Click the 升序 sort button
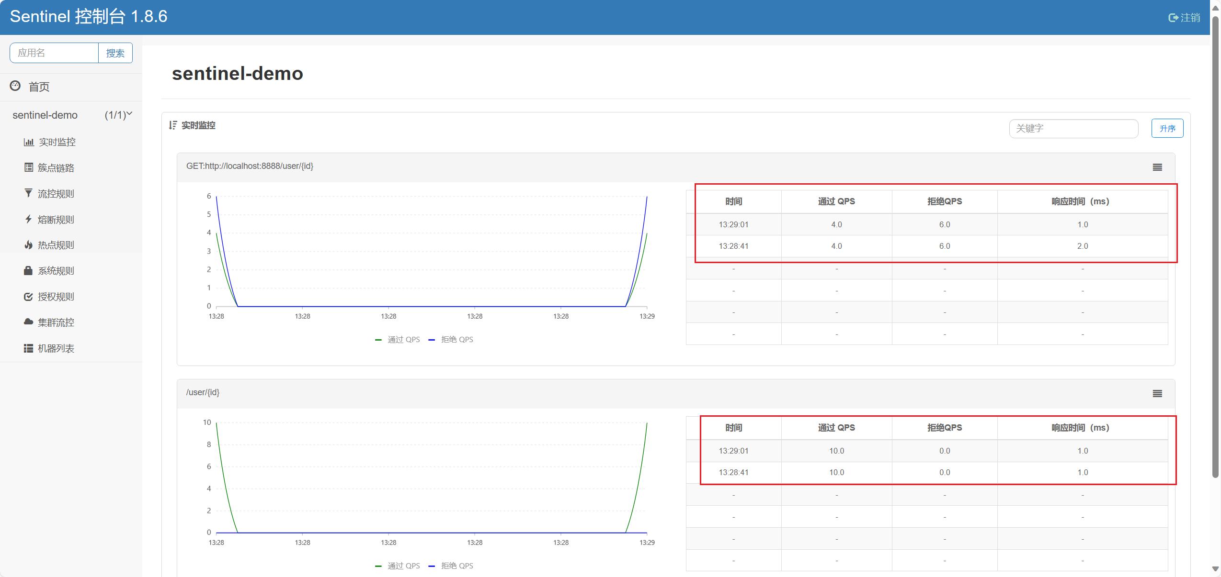 1167,128
